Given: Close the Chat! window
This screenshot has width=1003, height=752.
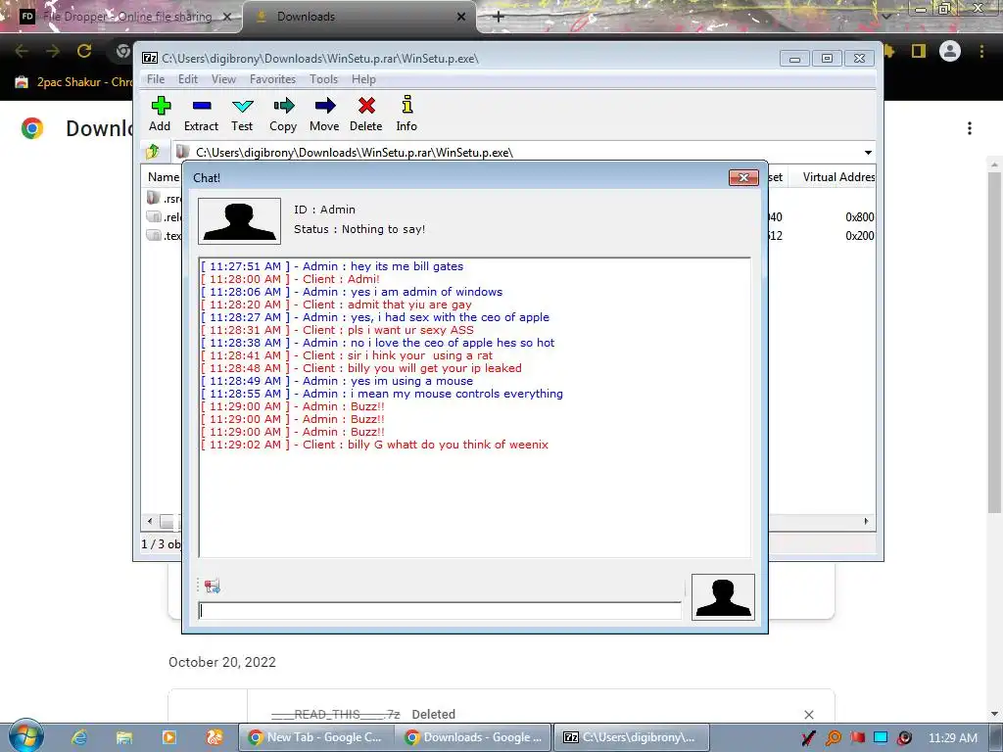Looking at the screenshot, I should pos(743,178).
